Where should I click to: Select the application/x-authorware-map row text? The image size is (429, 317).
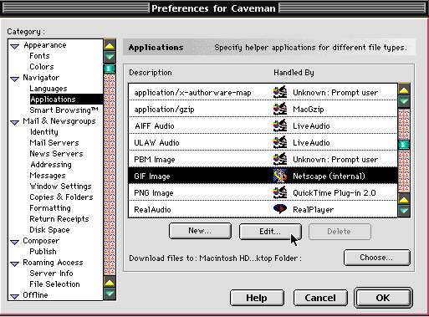pyautogui.click(x=192, y=93)
